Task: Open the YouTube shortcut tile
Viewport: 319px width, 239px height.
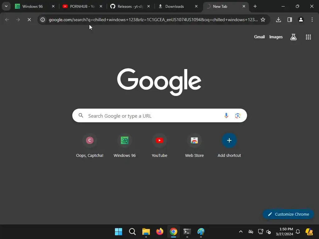Action: [x=159, y=146]
